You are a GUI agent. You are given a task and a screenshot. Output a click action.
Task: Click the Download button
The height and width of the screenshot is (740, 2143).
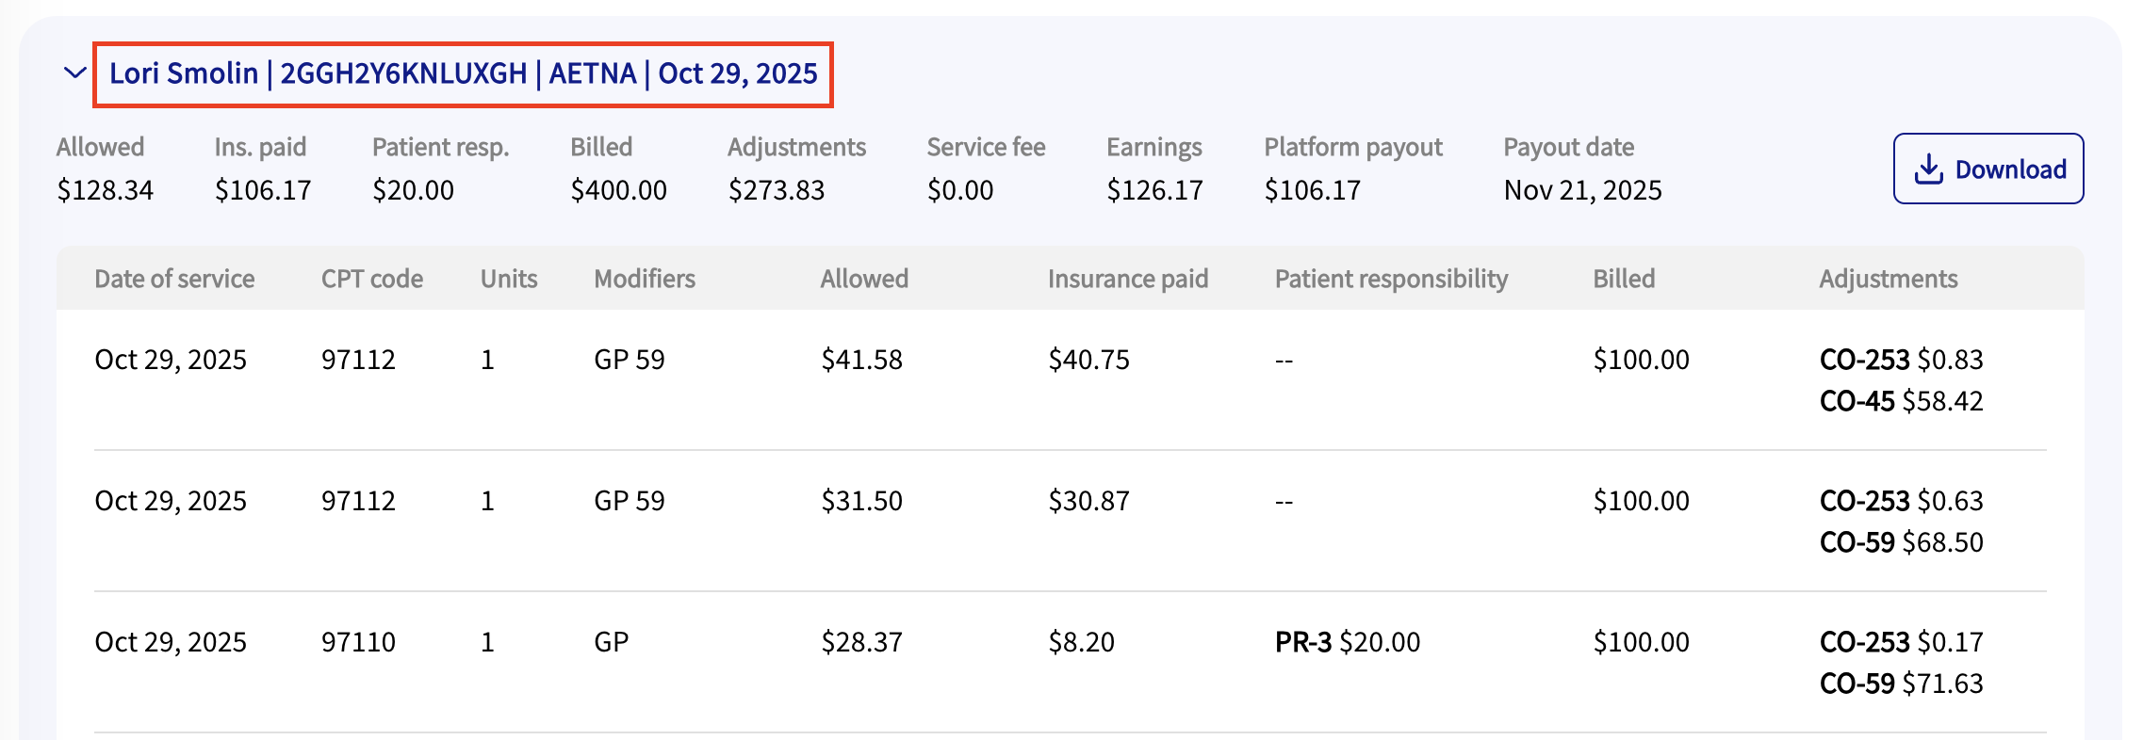coord(1988,169)
